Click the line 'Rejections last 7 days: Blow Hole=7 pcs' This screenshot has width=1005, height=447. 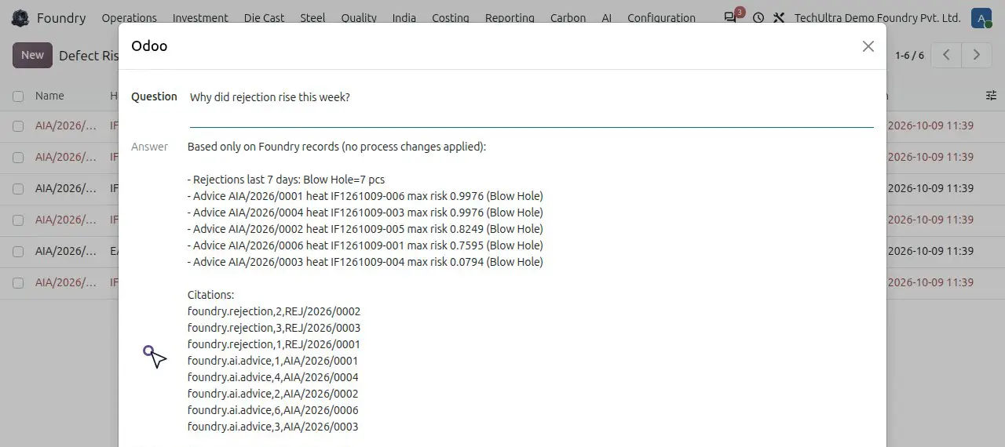(x=286, y=180)
